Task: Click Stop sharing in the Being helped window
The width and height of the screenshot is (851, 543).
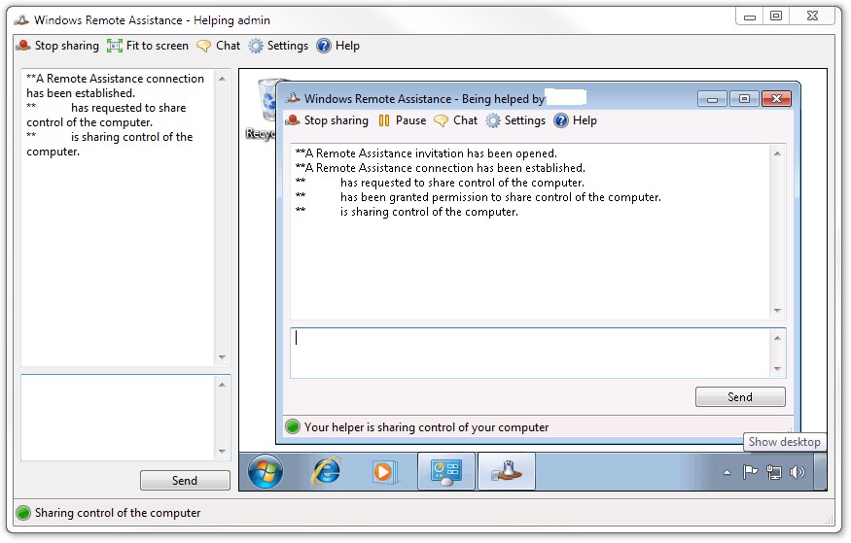Action: click(x=327, y=120)
